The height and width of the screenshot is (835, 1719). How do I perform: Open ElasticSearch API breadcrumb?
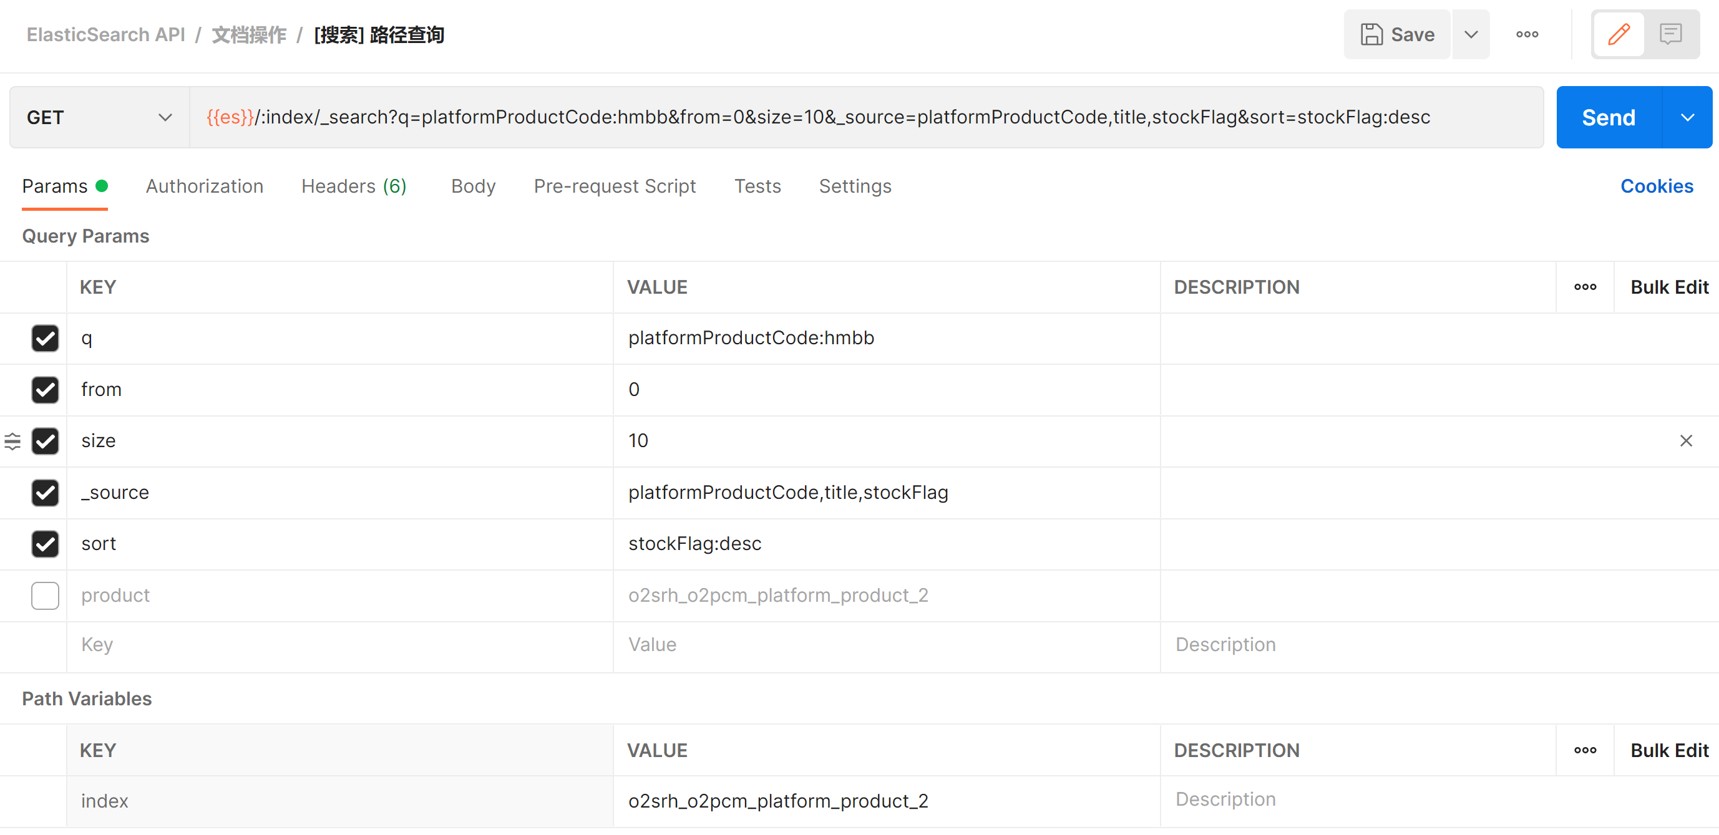coord(105,35)
